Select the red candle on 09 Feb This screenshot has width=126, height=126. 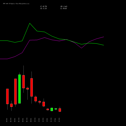[31, 87]
